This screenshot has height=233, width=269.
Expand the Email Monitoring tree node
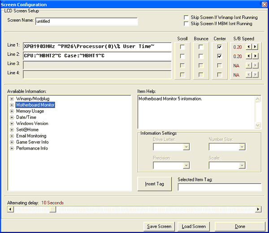[12, 136]
